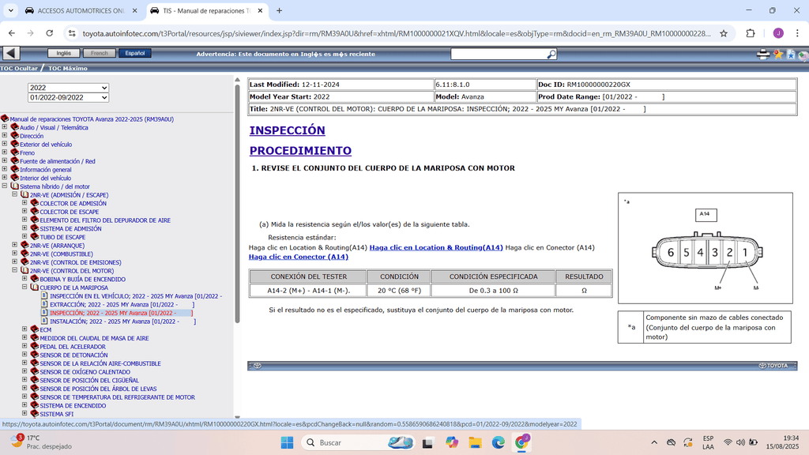Image resolution: width=809 pixels, height=455 pixels.
Task: Open EXTRACCIÓN 2022-2025 MY Avanza document
Action: click(121, 304)
